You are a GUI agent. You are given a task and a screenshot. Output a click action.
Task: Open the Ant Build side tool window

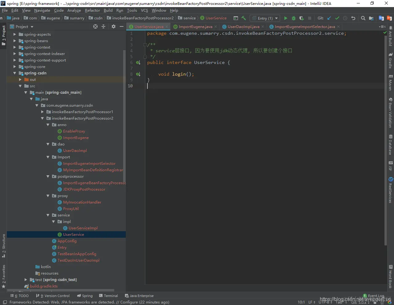pos(390,36)
